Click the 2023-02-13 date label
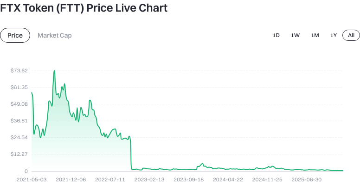Screen dimensions: 360x186 pyautogui.click(x=150, y=179)
